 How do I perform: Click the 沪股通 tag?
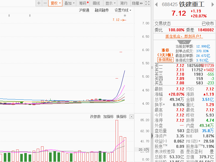pyautogui.click(x=84, y=10)
